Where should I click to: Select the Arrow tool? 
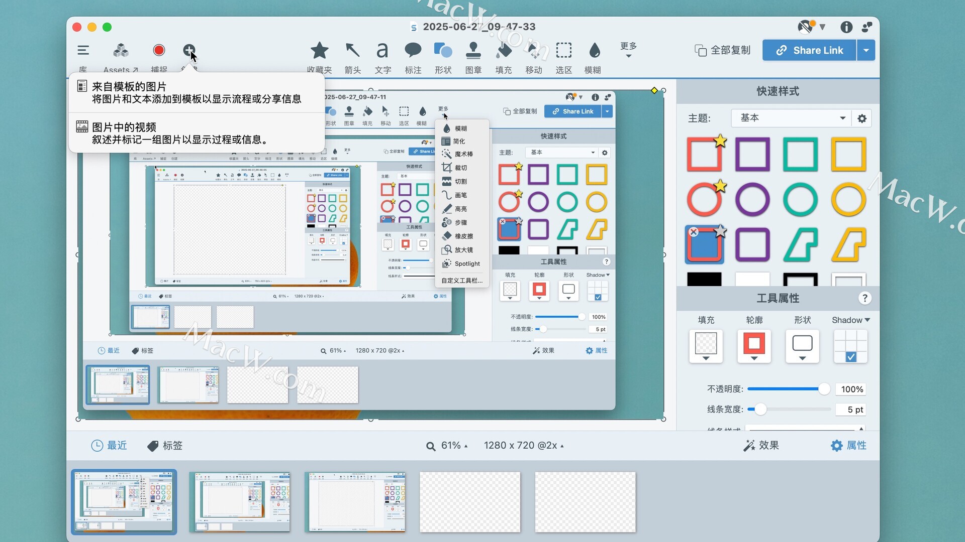353,50
